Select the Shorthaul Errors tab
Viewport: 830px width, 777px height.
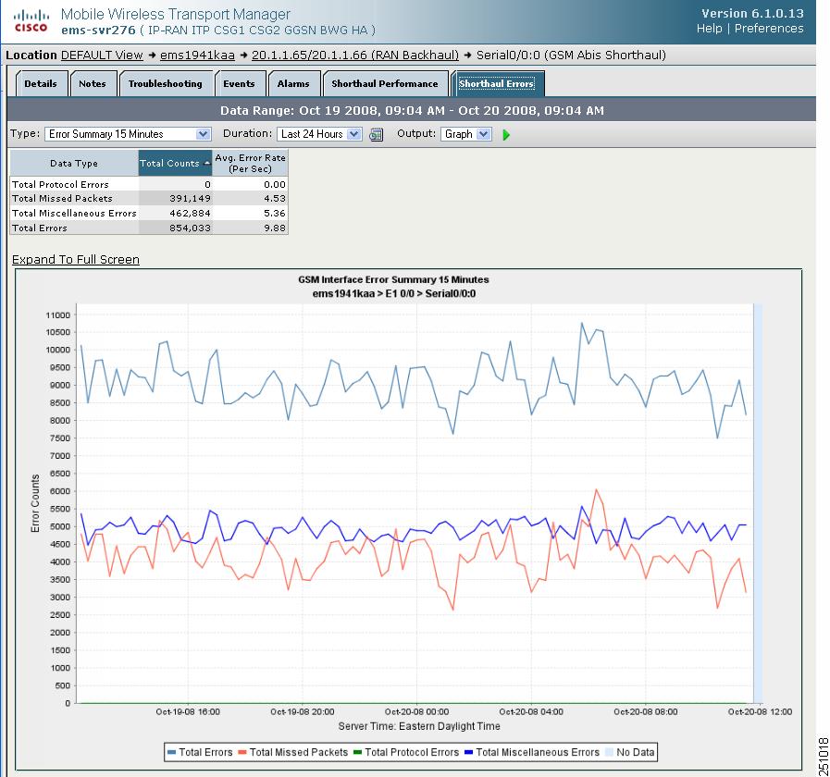pyautogui.click(x=497, y=83)
